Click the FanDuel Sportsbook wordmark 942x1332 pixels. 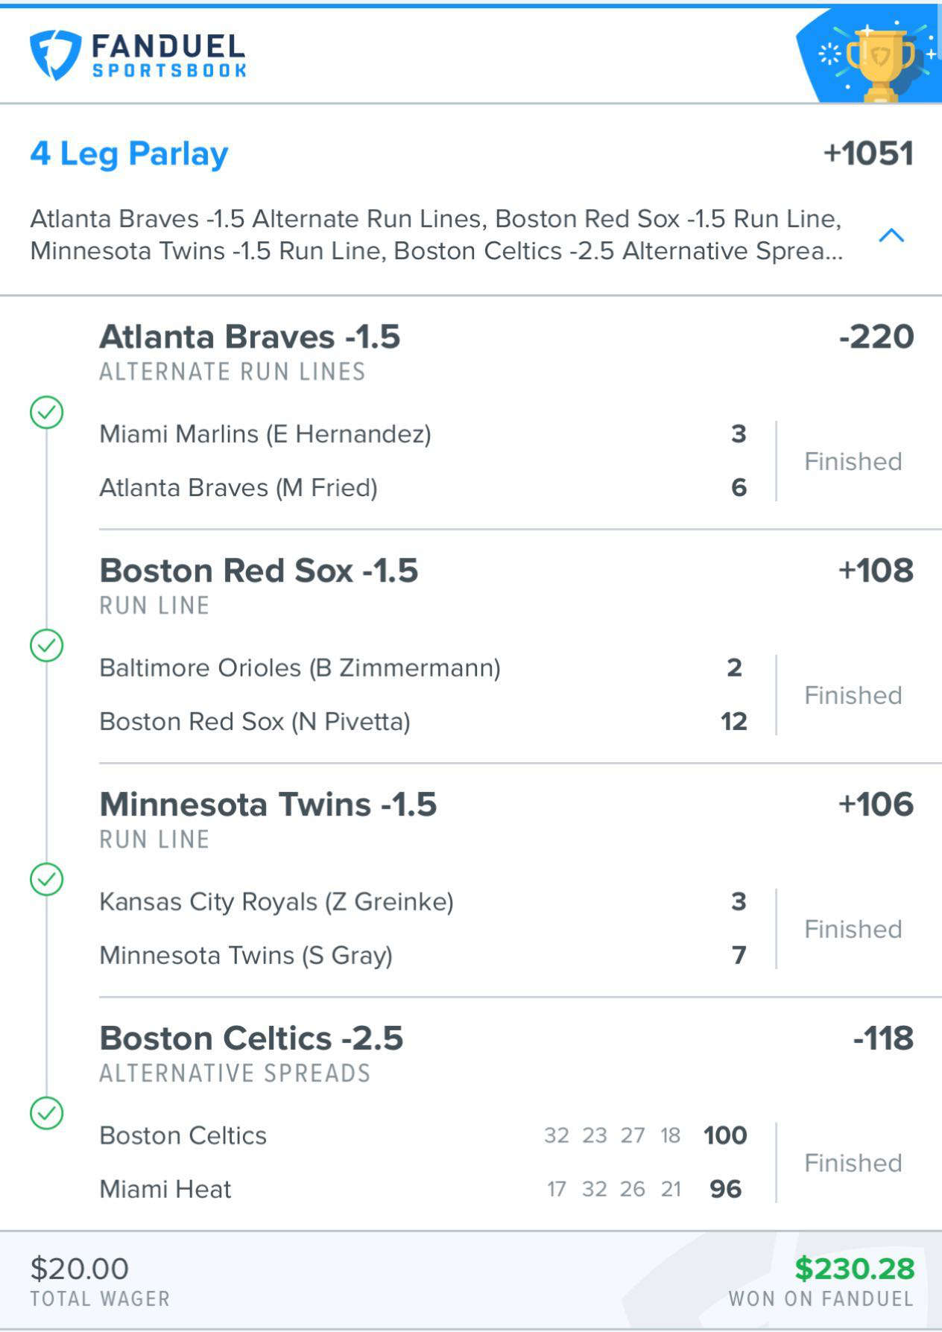pos(169,56)
